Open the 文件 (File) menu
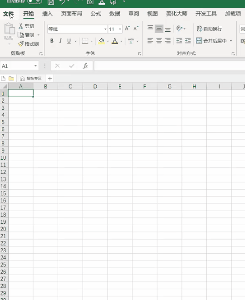245x300 pixels. point(9,14)
